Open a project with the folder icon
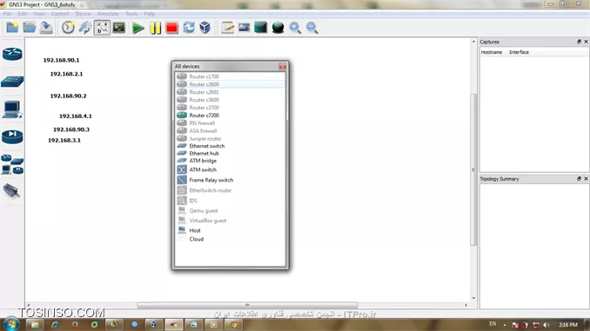The image size is (590, 331). (x=30, y=28)
